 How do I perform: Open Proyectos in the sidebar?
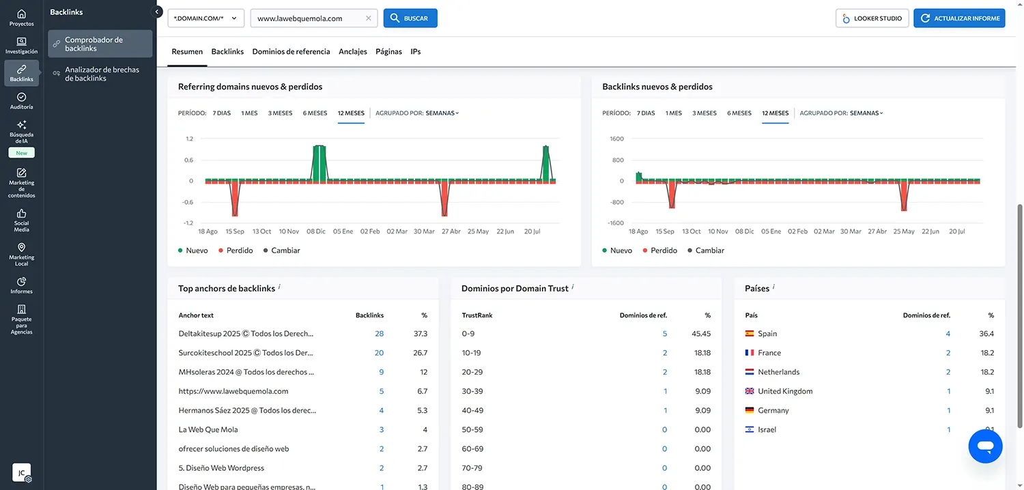click(21, 18)
